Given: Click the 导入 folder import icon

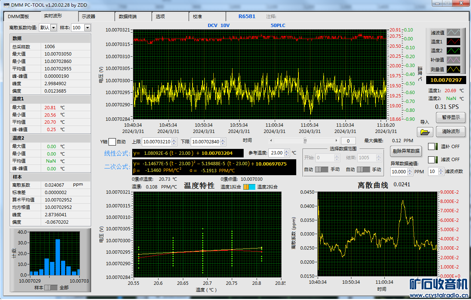Looking at the screenshot, I should pyautogui.click(x=425, y=132).
